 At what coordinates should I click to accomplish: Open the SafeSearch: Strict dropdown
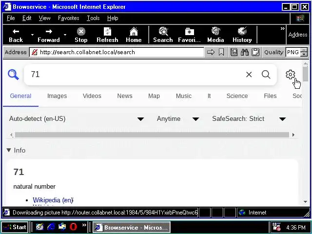click(x=249, y=119)
